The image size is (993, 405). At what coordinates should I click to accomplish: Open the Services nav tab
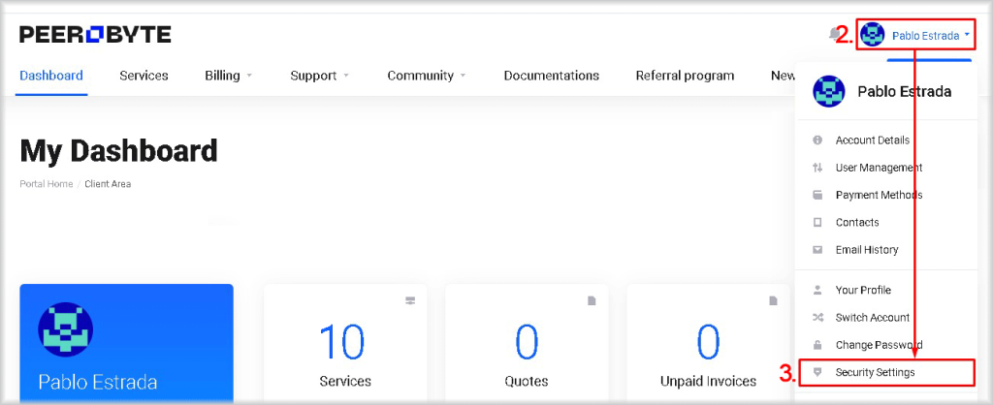click(144, 76)
